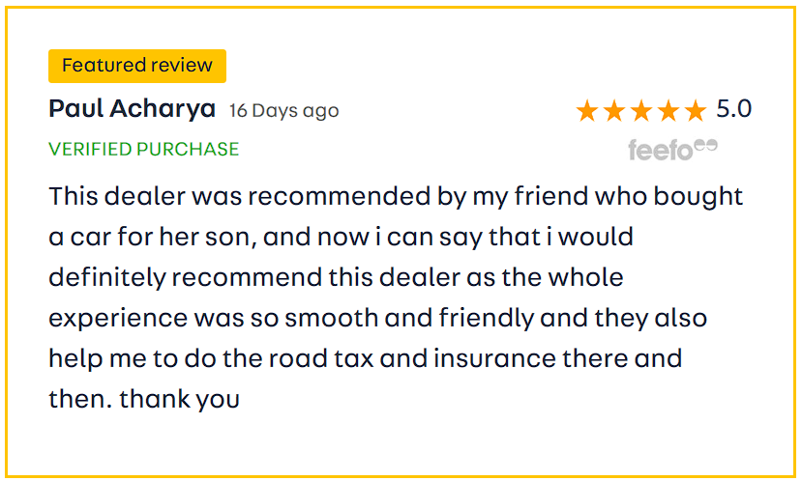Click the 5.0 rating score
The image size is (802, 481).
pyautogui.click(x=733, y=109)
